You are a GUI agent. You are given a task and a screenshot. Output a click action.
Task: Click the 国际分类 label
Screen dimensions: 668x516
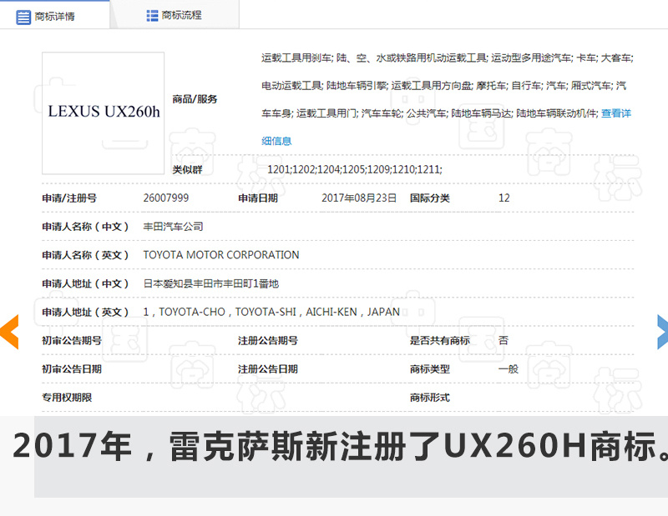(x=429, y=198)
